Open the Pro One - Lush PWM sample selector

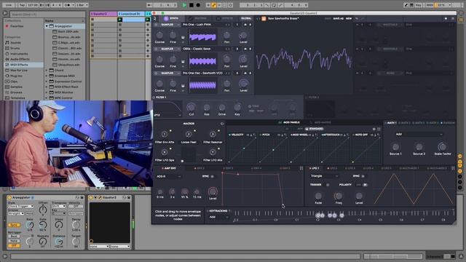coord(203,25)
